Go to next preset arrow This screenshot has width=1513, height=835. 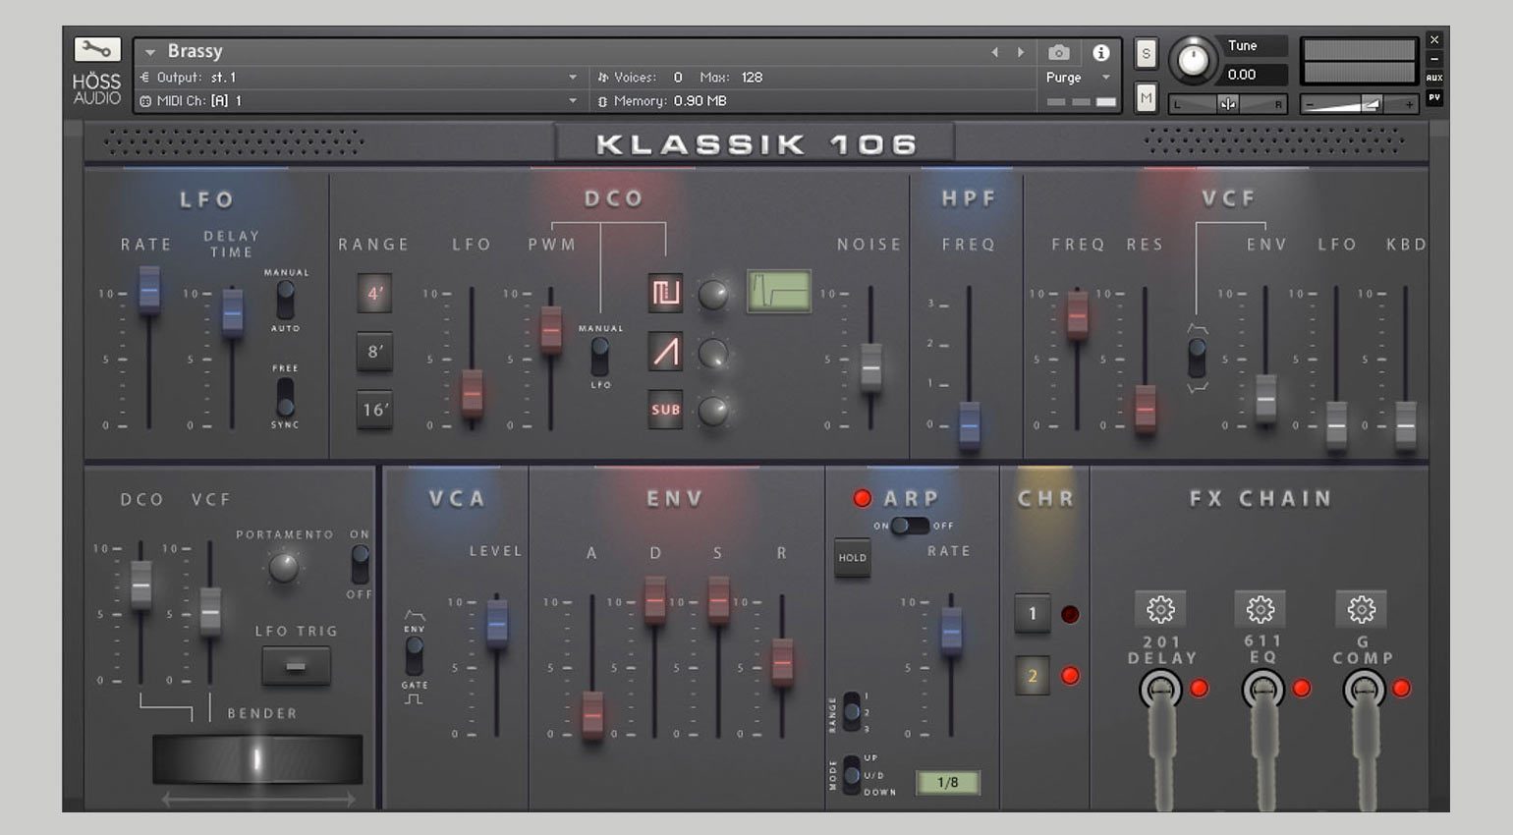tap(1021, 52)
